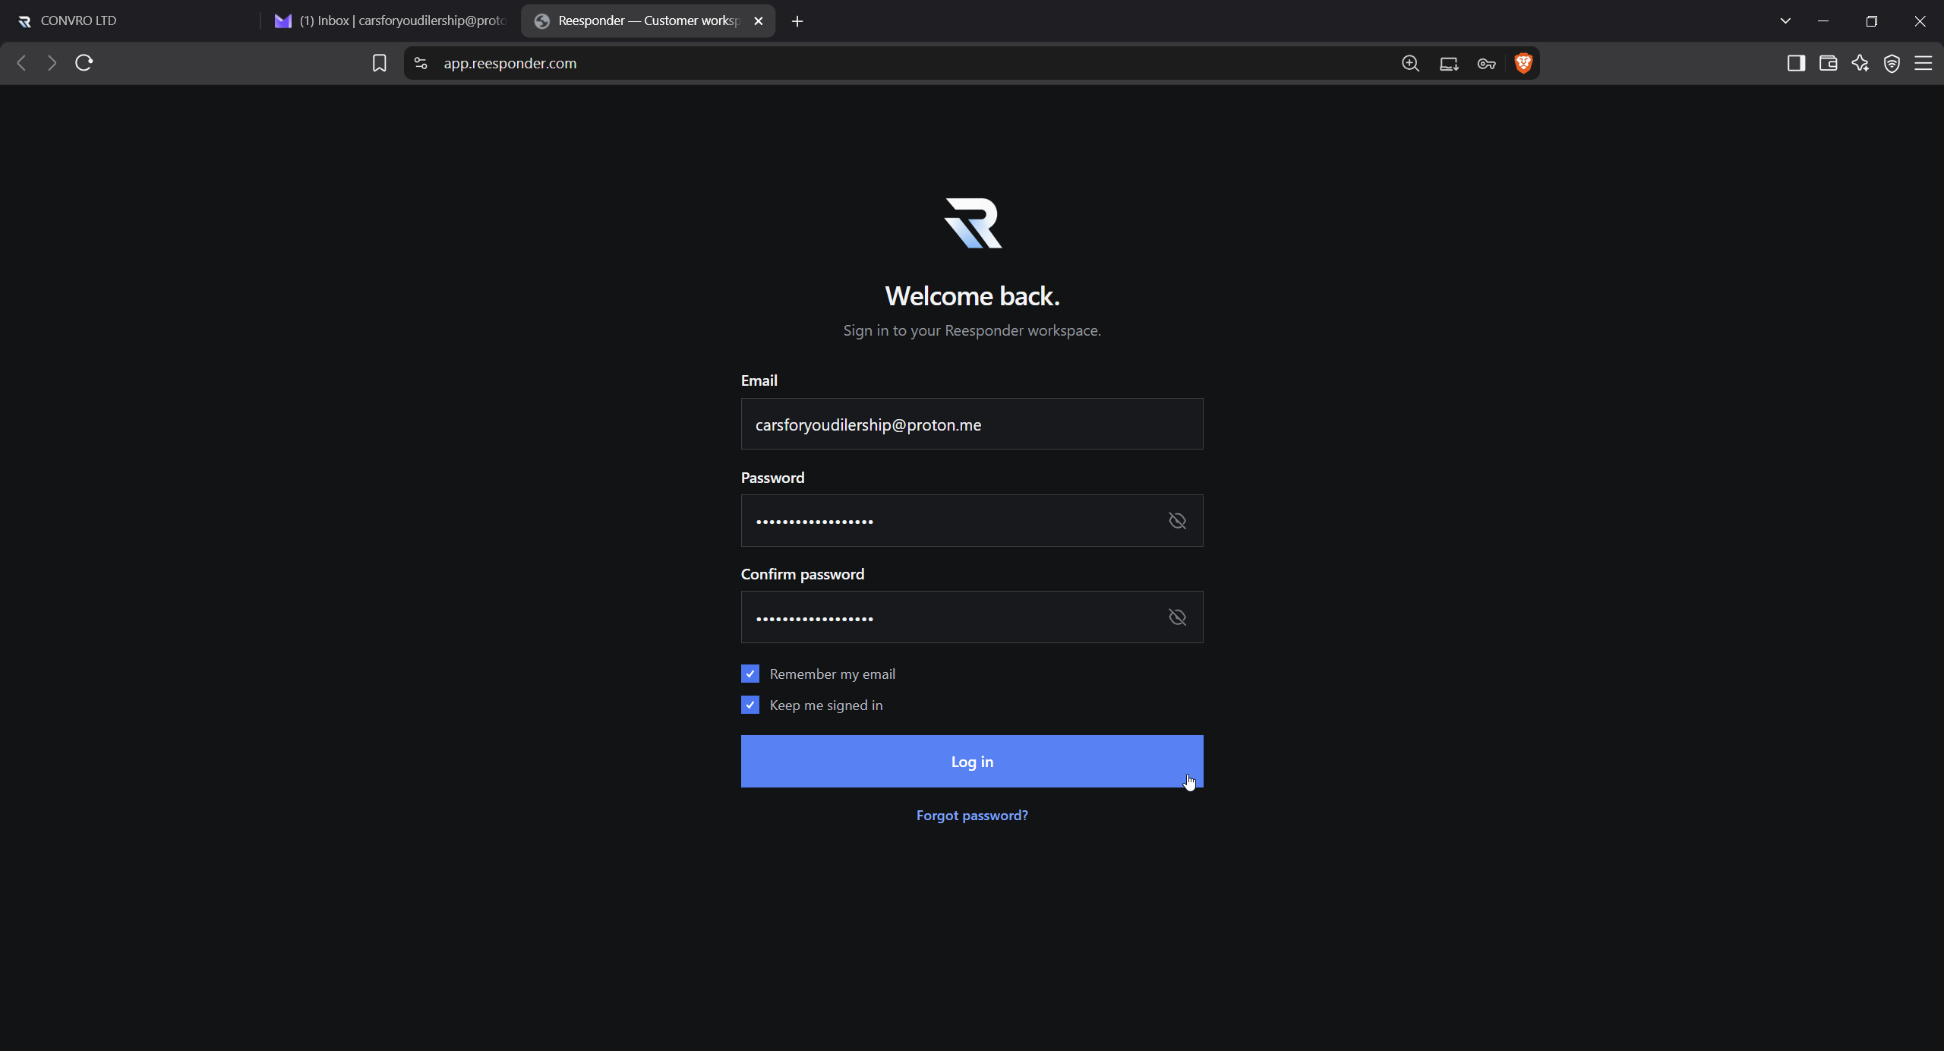1944x1051 pixels.
Task: Focus the Email input field
Action: point(972,425)
